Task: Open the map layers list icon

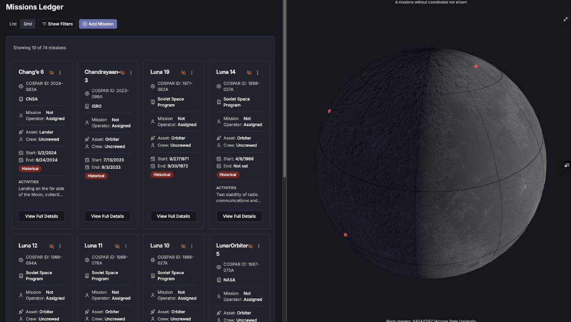Action: tap(567, 165)
